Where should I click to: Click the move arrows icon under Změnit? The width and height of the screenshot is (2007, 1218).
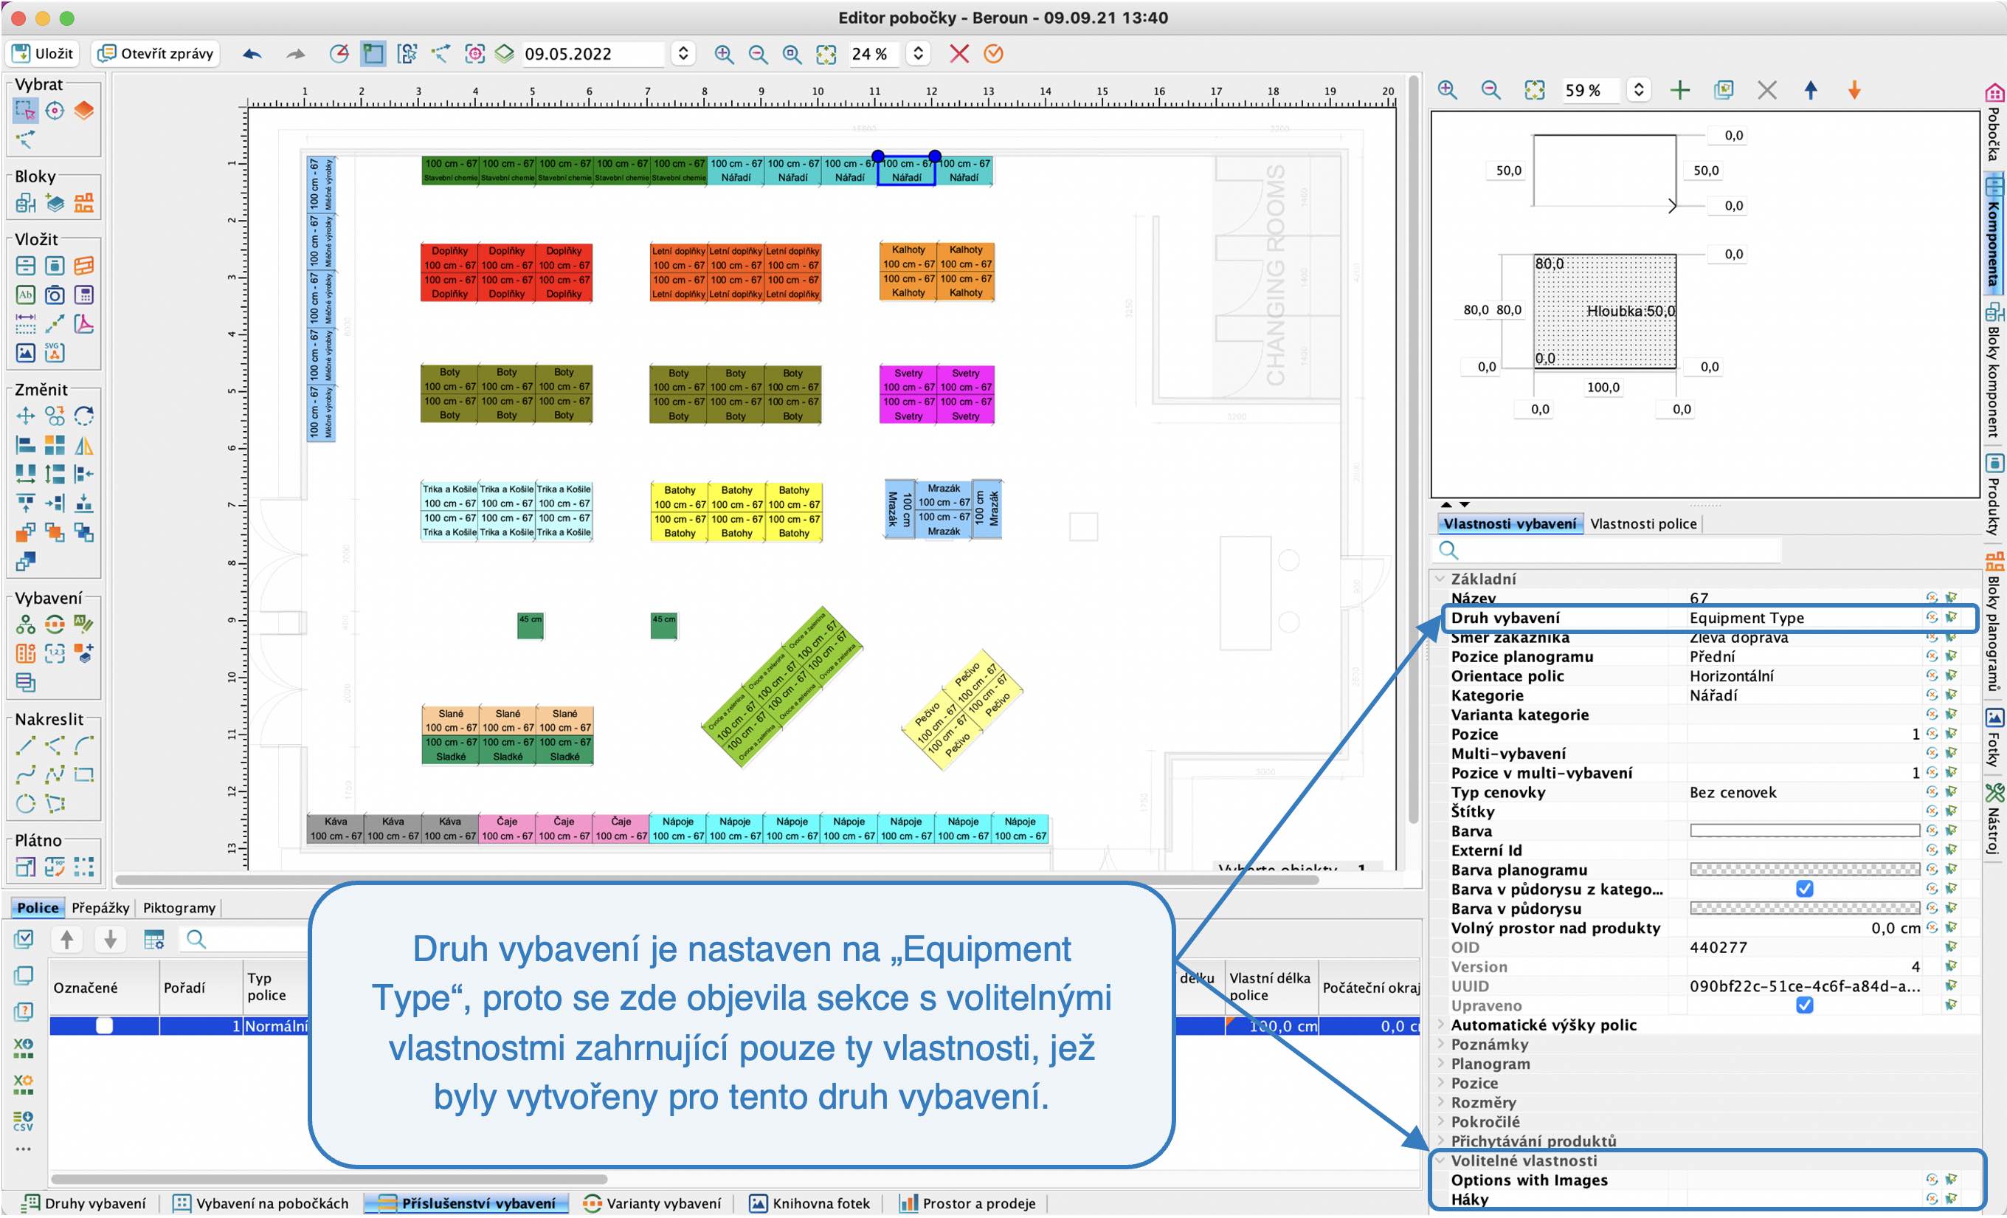pyautogui.click(x=25, y=416)
